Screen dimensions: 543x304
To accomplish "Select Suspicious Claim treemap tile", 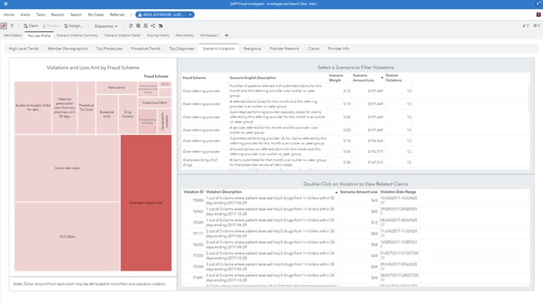I will pyautogui.click(x=154, y=102).
